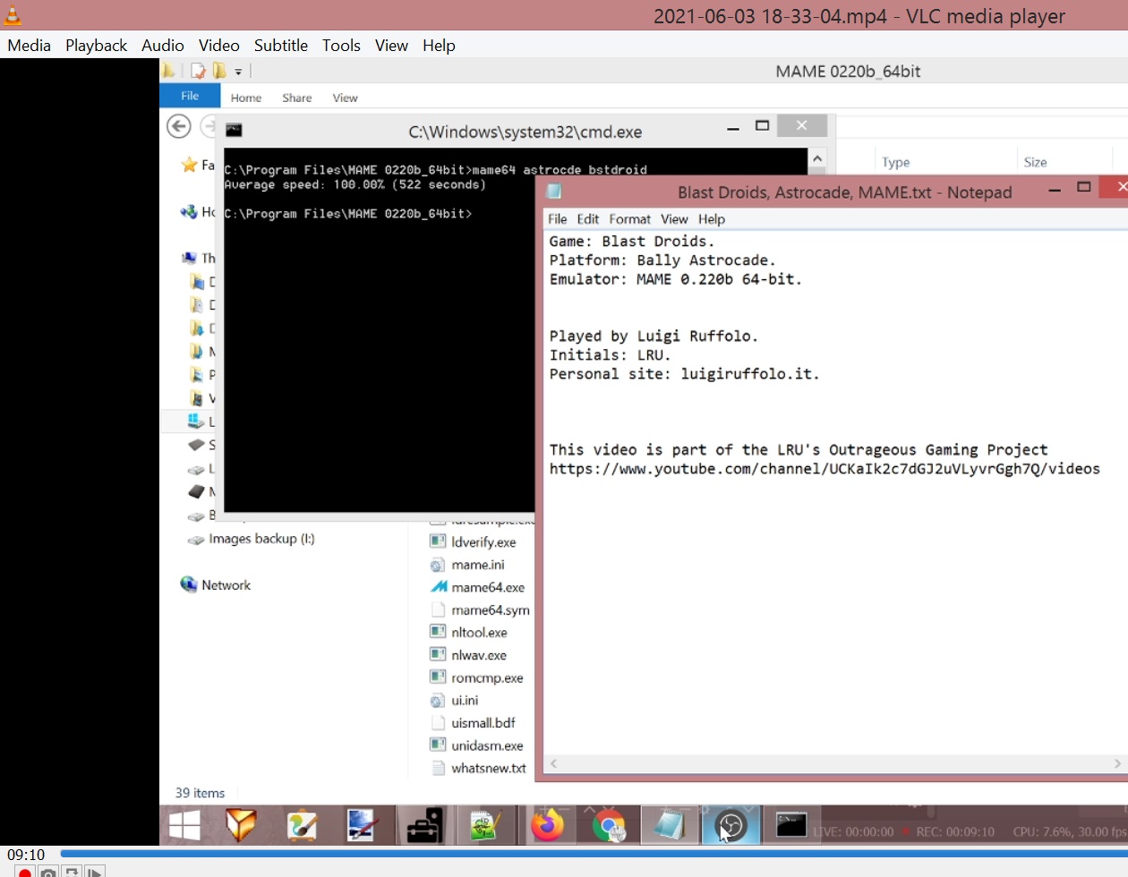Open the Format menu in Notepad

point(629,219)
